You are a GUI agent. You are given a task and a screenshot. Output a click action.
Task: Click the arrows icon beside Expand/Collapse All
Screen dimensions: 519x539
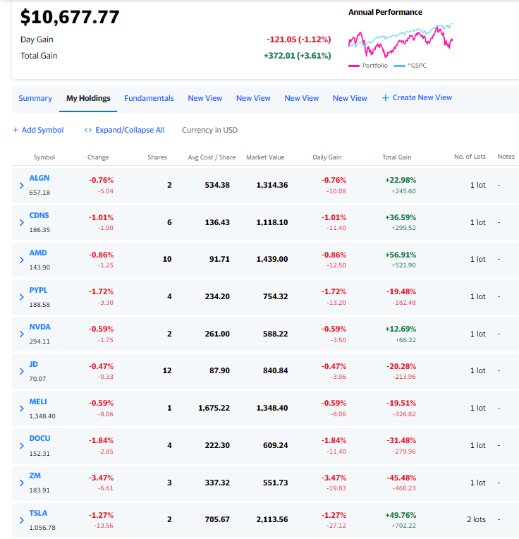click(88, 130)
